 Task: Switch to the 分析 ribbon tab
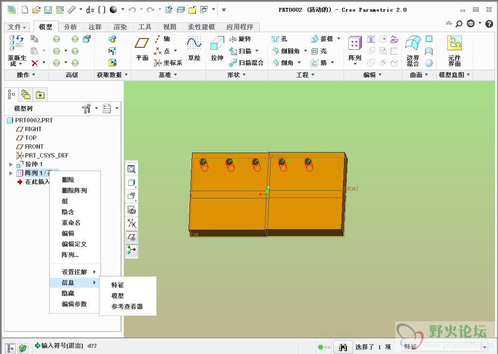70,27
